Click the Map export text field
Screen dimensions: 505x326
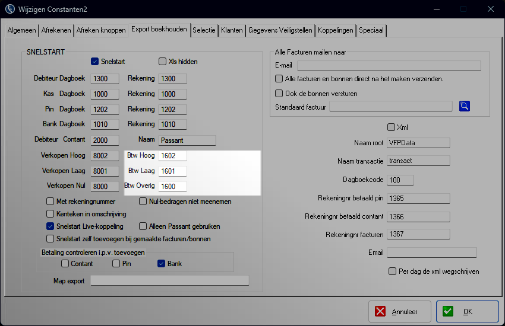(x=169, y=281)
